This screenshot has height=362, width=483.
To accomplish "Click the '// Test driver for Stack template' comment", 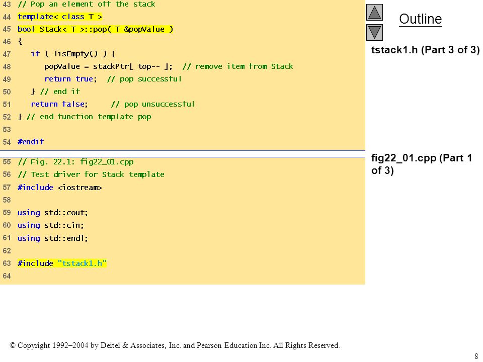I will (x=91, y=174).
